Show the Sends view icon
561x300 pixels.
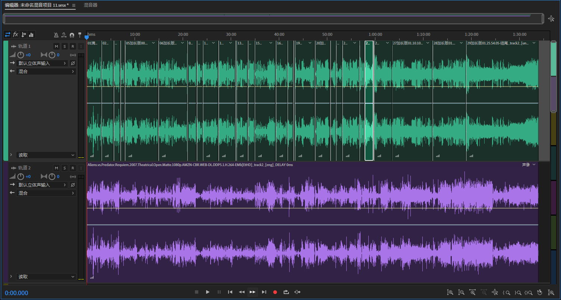(x=23, y=35)
